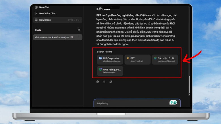221x124 pixels.
Task: Click the New Chat pencil icon
Action: coord(36,7)
